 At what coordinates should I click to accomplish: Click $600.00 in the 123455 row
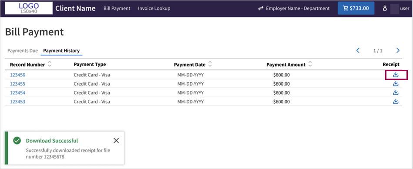click(x=281, y=84)
